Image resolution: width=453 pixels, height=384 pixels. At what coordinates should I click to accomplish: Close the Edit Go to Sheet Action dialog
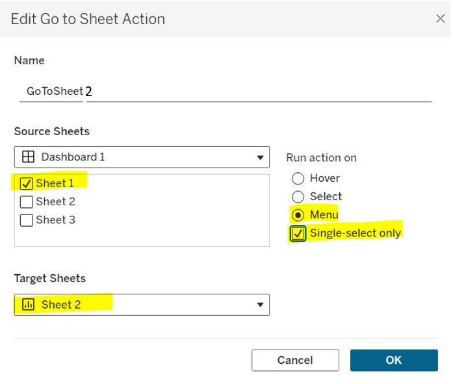point(440,19)
